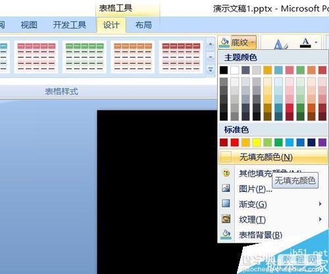Open the font color dropdown arrow
The height and width of the screenshot is (274, 329).
point(316,42)
